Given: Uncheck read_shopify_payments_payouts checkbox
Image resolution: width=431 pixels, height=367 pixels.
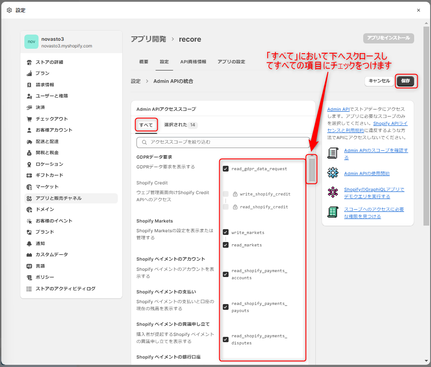Looking at the screenshot, I should (x=225, y=307).
